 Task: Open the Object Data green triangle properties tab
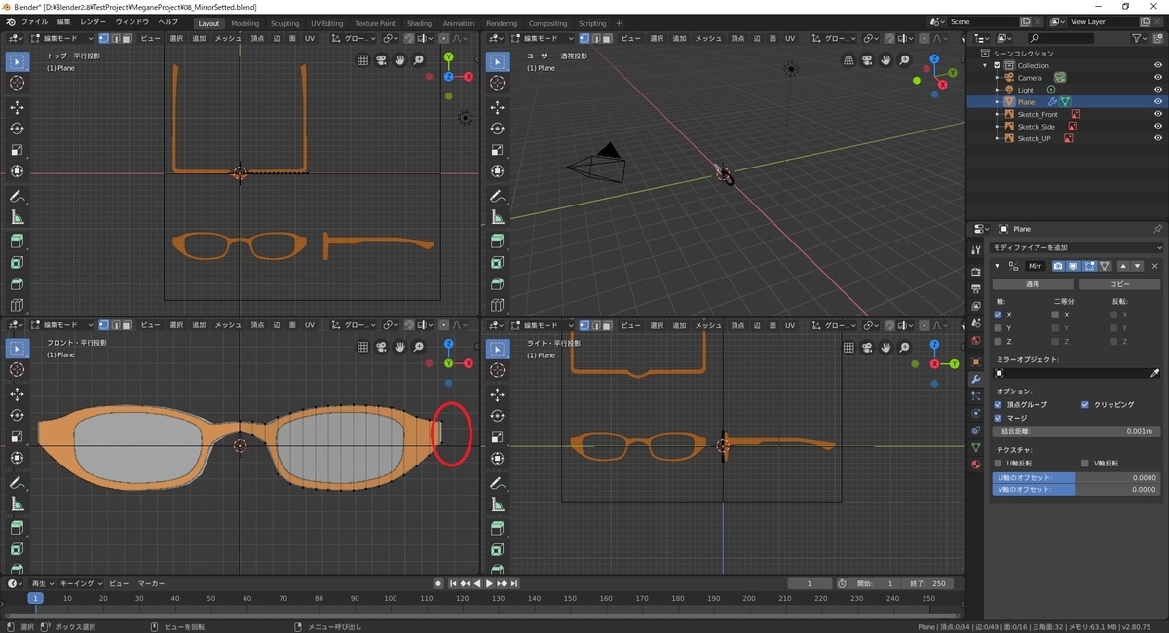click(976, 446)
